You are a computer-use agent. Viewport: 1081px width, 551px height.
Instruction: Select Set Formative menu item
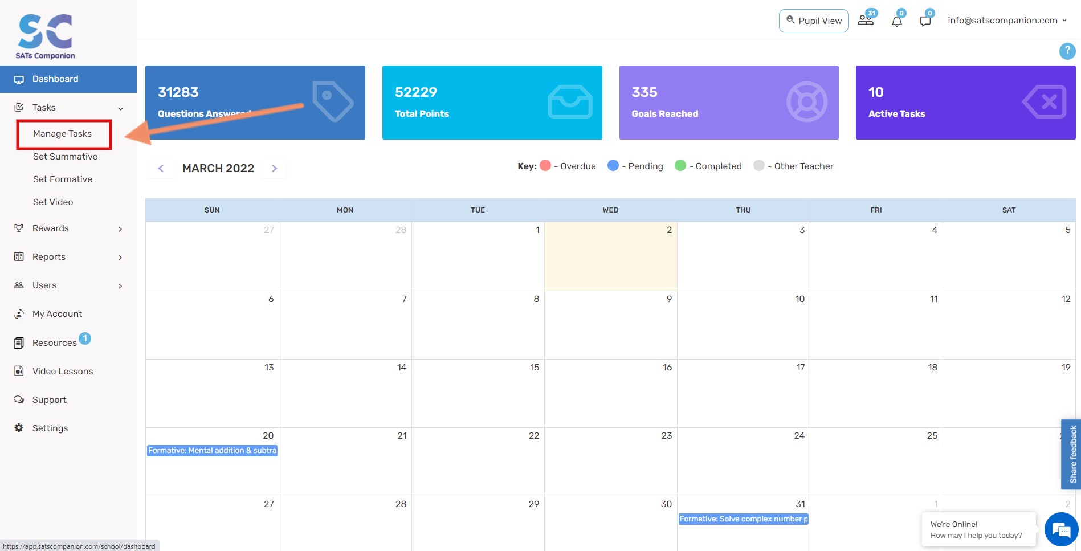[x=63, y=179]
